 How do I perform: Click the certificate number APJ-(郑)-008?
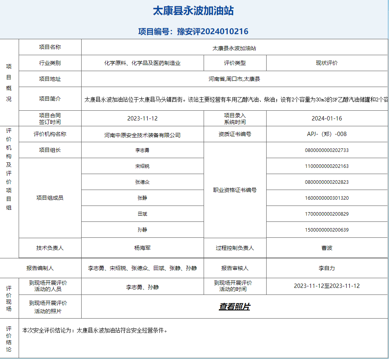coord(326,134)
